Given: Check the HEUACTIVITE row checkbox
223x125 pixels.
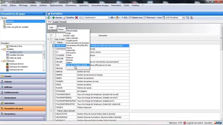Looking at the screenshot, I should pos(54,114).
